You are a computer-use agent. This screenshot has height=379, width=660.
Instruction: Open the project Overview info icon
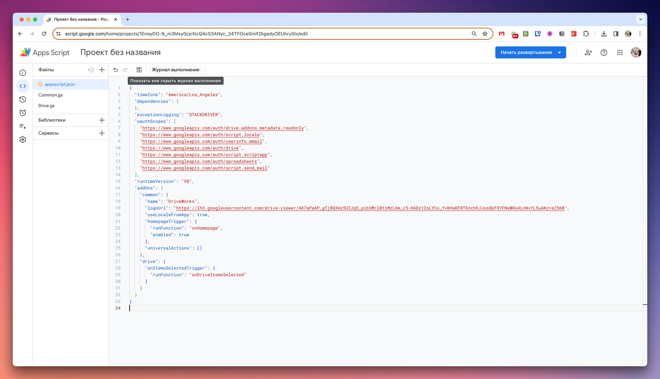pyautogui.click(x=23, y=73)
